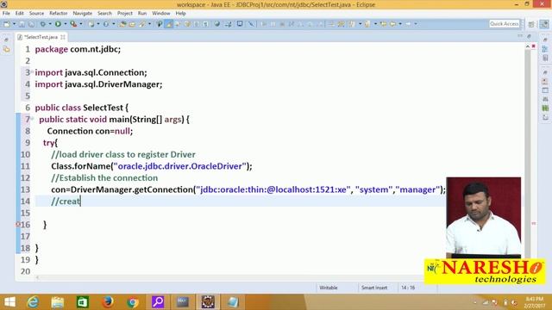Click the "Connection con=null;" line
552x310 pixels.
click(x=90, y=131)
